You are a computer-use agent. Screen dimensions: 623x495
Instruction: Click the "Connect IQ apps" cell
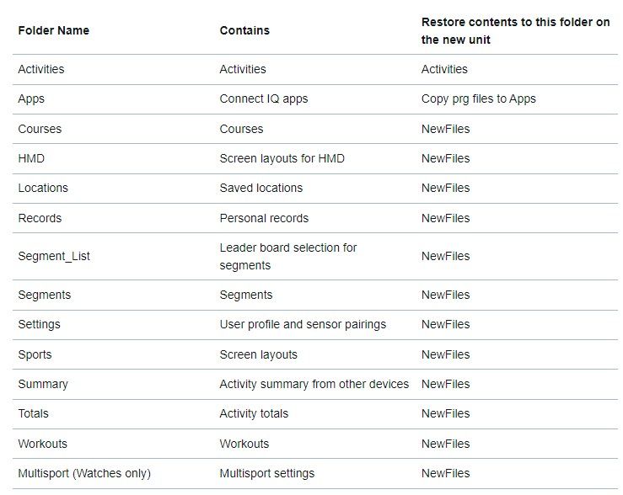pos(263,98)
